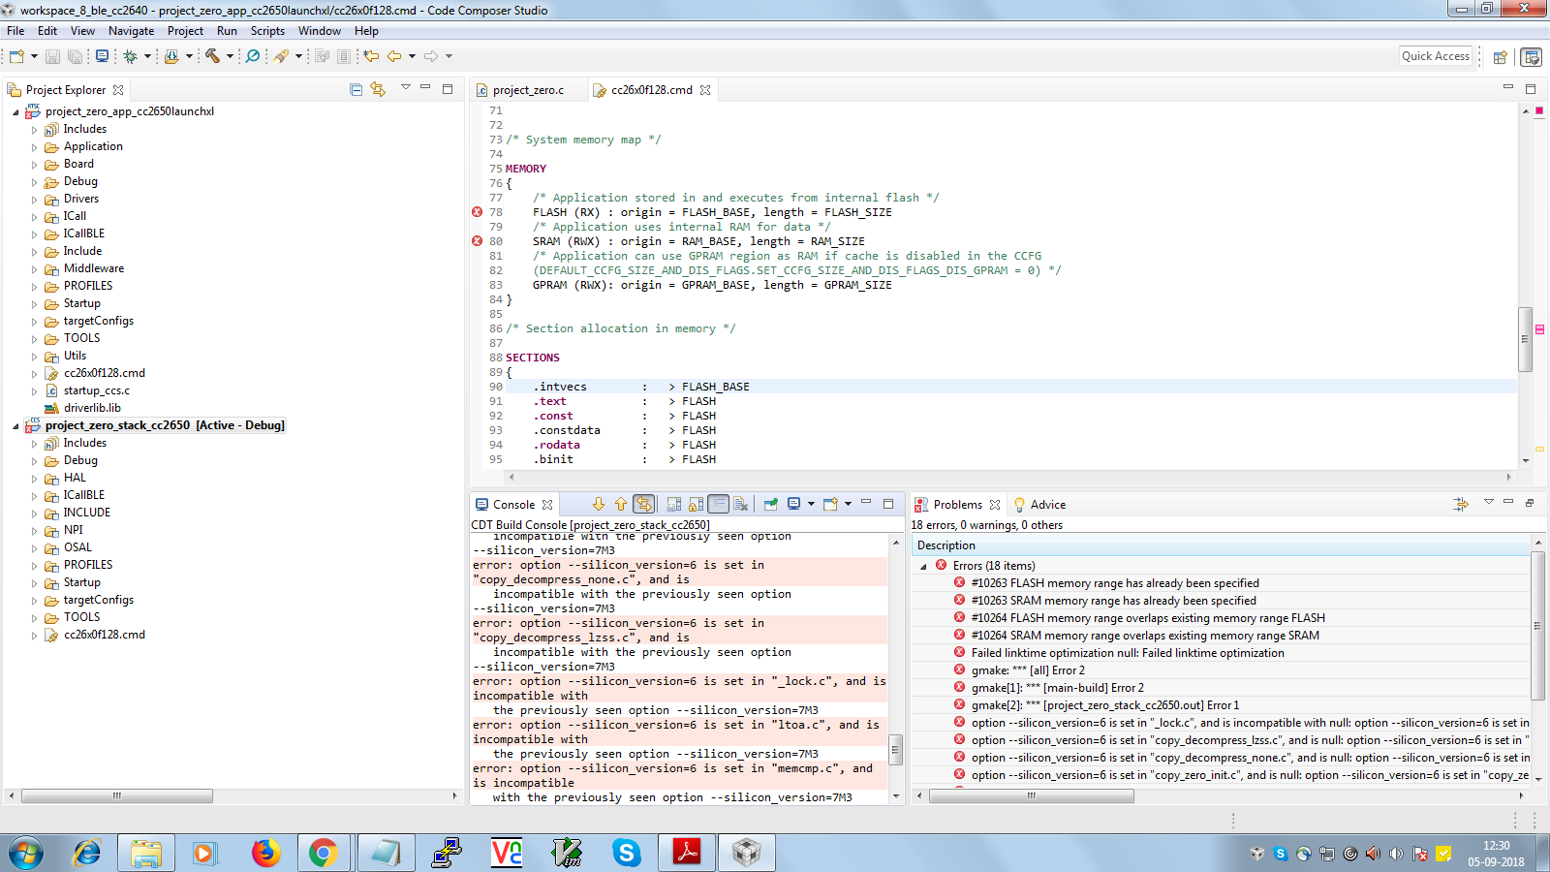
Task: Collapse the Errors (18 items) group
Action: coord(923,566)
